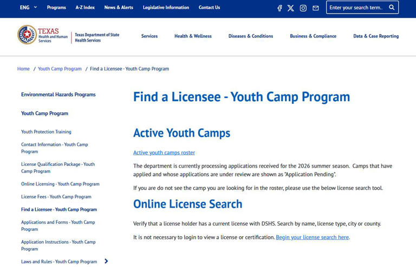Open Laws and Rules - Youth Camp Program
The height and width of the screenshot is (267, 416).
[x=59, y=262]
